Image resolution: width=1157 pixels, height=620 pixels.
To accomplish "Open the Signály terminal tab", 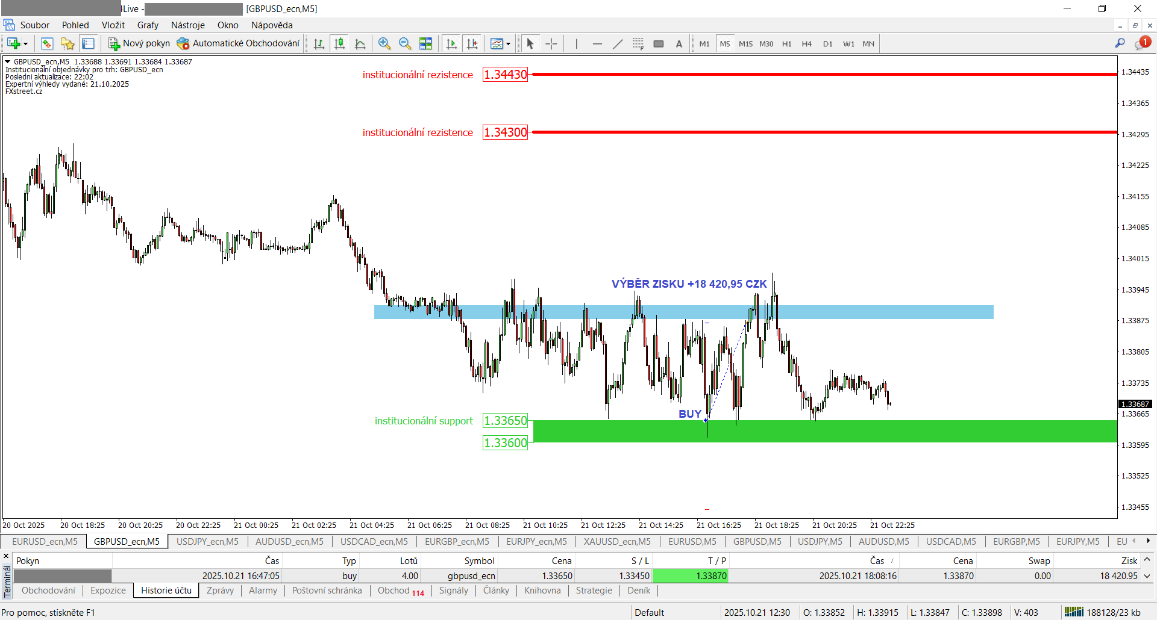I will (x=454, y=591).
